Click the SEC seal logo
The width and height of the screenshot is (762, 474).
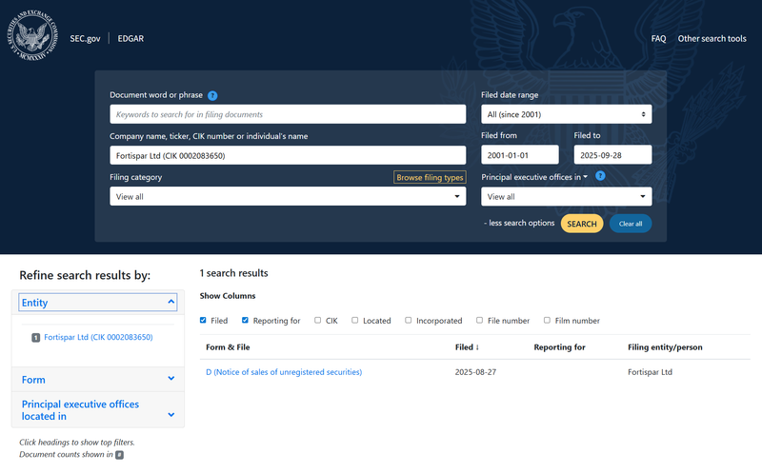click(x=32, y=36)
